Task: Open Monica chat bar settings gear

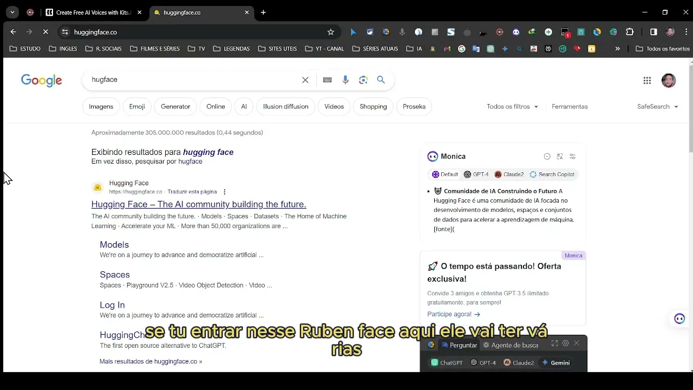Action: (x=566, y=343)
